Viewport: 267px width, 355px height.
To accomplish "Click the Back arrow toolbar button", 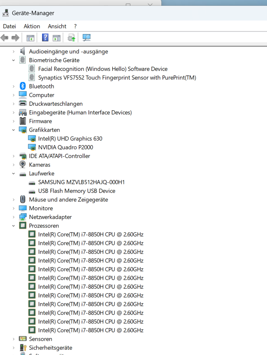I will coord(5,38).
